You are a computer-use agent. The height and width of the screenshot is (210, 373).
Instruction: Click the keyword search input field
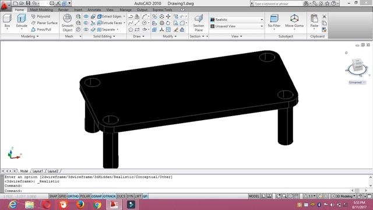point(277,3)
